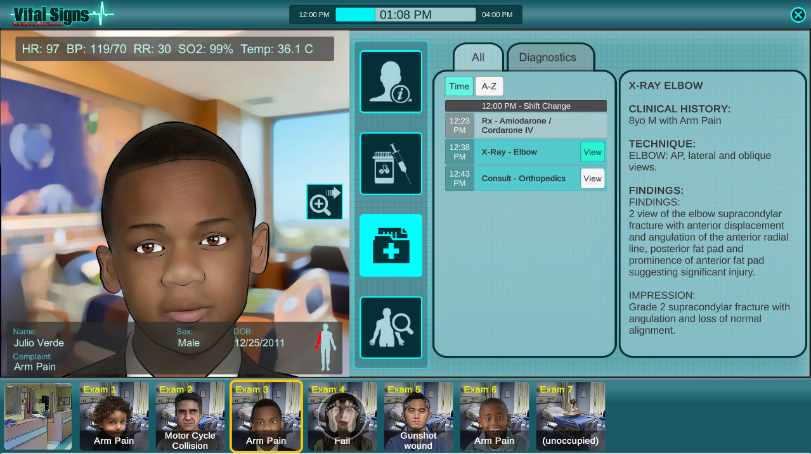Sort the event timeline by Time

click(x=458, y=86)
